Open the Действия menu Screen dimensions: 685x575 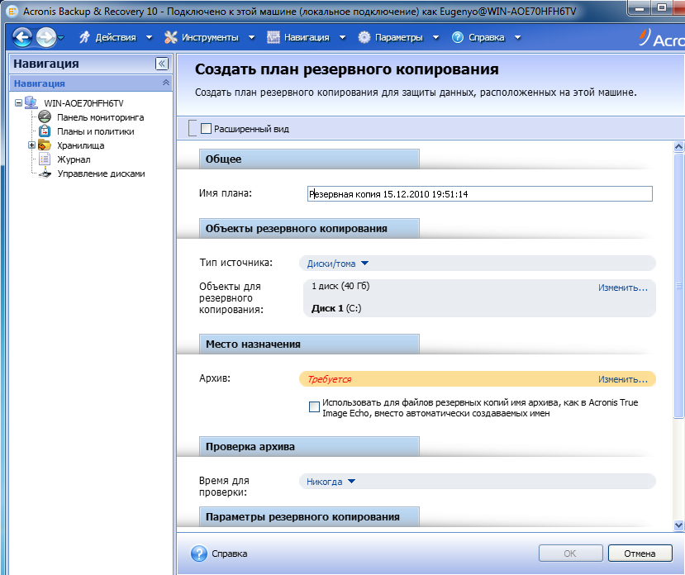pyautogui.click(x=115, y=37)
